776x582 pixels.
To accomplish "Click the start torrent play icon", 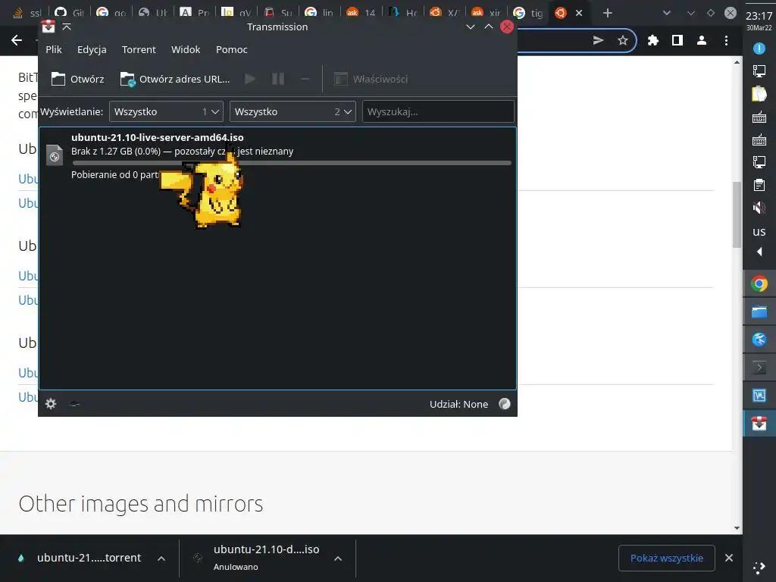I will pyautogui.click(x=250, y=79).
